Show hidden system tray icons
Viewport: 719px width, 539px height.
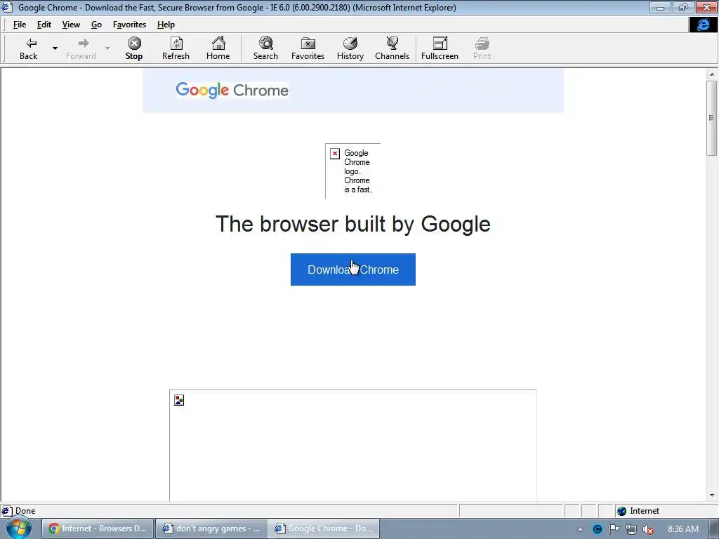click(580, 529)
